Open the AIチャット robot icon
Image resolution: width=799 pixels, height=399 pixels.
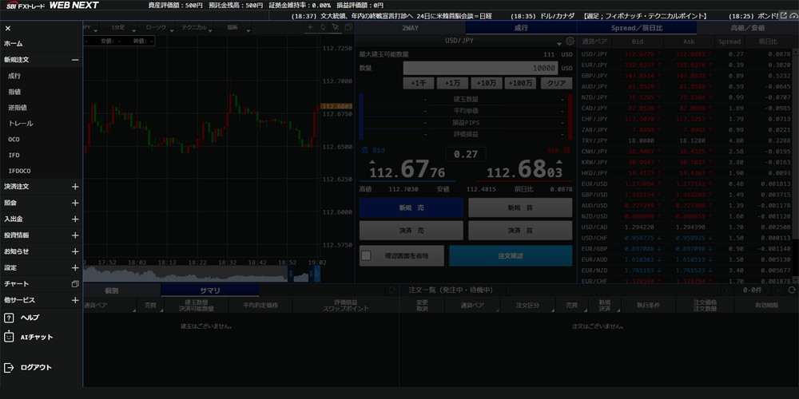(9, 337)
